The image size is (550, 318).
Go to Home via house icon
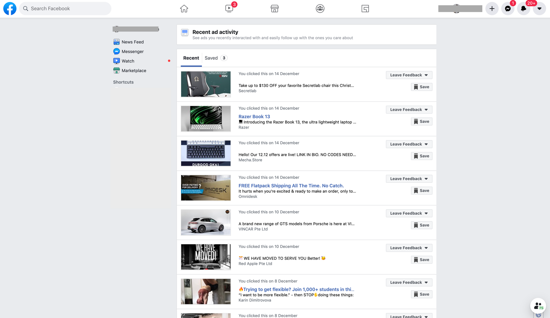(184, 9)
